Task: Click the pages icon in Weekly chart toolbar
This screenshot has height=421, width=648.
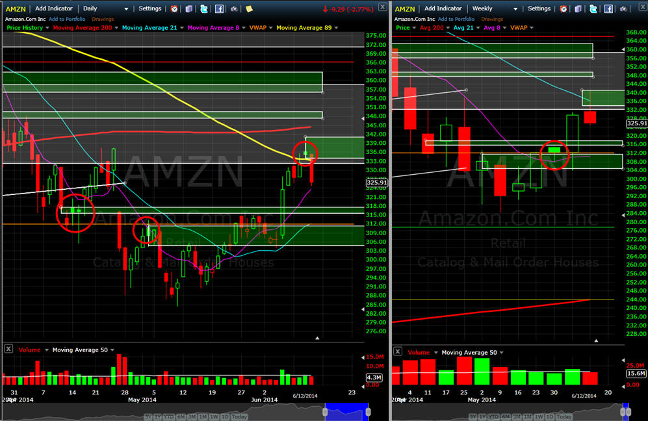Action: click(578, 8)
